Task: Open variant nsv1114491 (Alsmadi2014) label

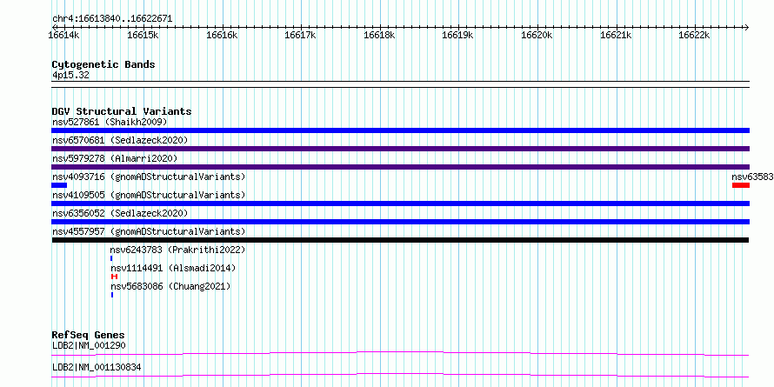Action: [x=173, y=268]
